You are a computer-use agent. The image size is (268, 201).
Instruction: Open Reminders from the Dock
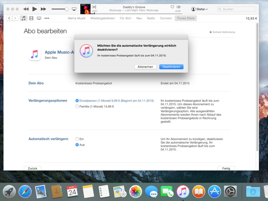tap(104, 191)
